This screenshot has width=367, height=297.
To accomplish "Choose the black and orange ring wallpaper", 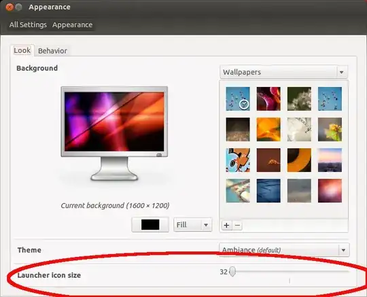I will point(299,160).
